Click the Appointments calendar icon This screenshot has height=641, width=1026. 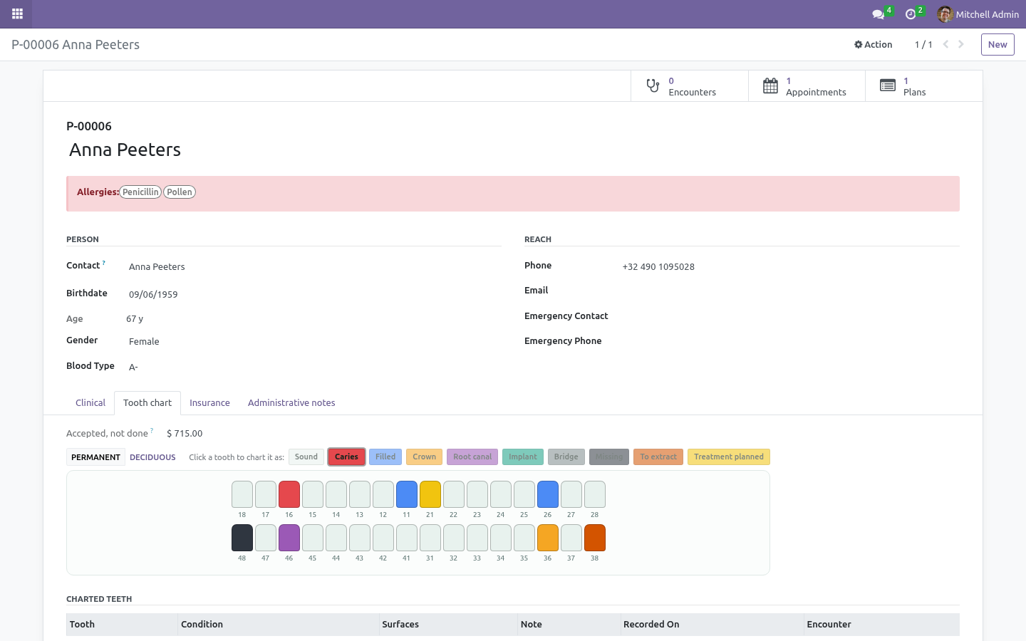click(770, 86)
